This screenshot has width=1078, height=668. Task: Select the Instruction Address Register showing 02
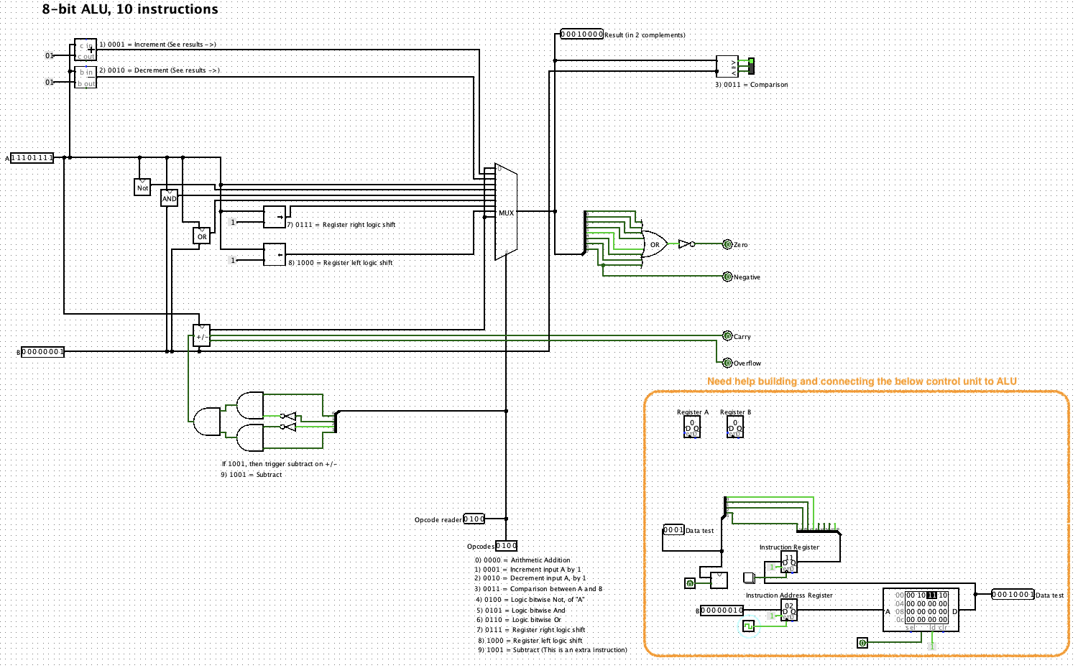[789, 611]
